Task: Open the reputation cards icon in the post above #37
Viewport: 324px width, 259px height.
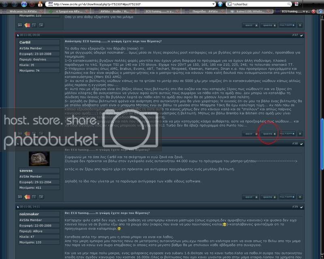Action: (x=27, y=25)
